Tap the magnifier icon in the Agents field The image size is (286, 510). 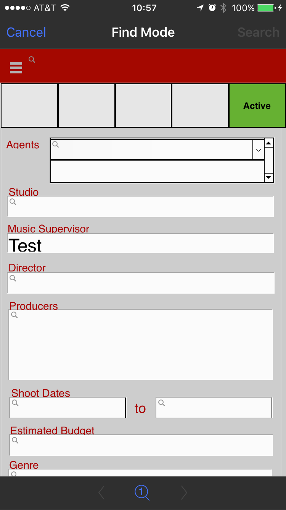[56, 144]
